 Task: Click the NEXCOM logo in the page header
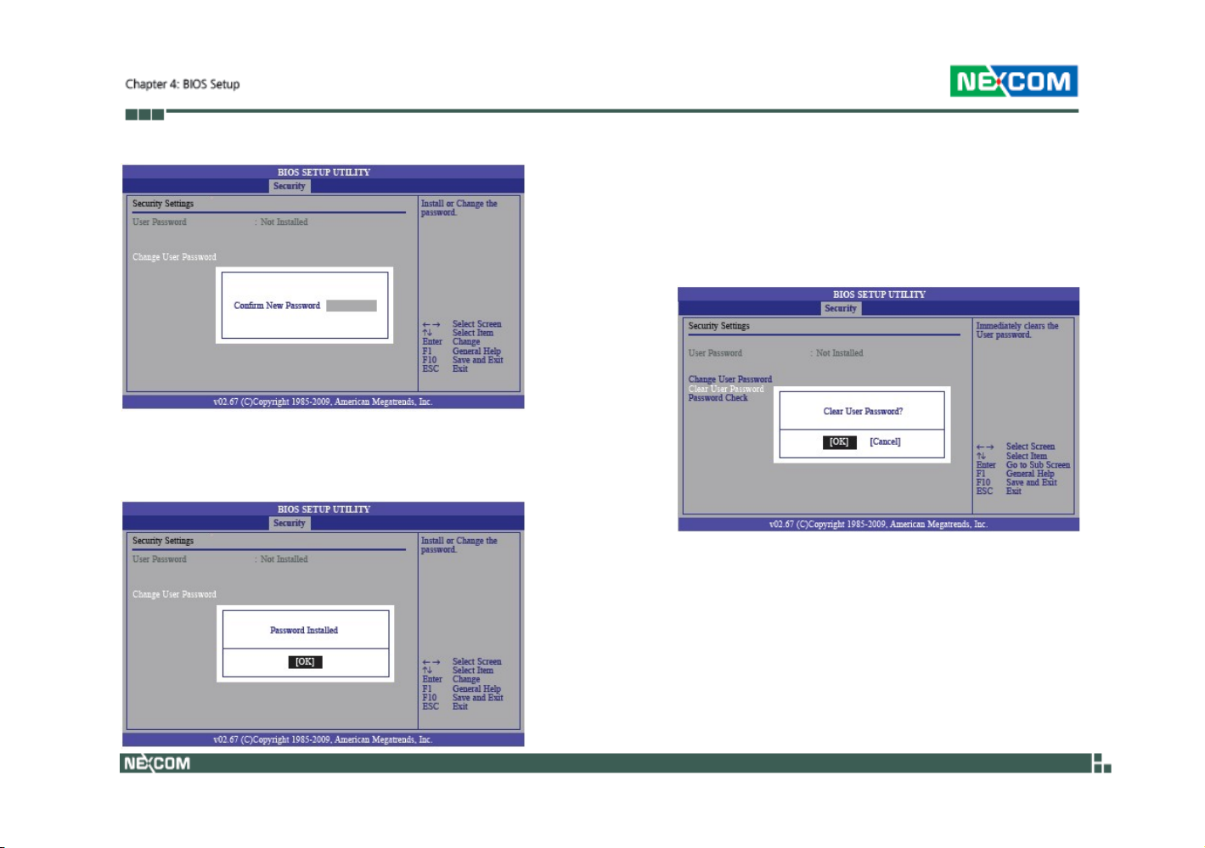coord(1013,81)
